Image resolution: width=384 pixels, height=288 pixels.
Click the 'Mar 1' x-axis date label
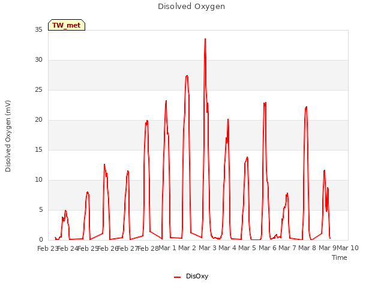(167, 248)
